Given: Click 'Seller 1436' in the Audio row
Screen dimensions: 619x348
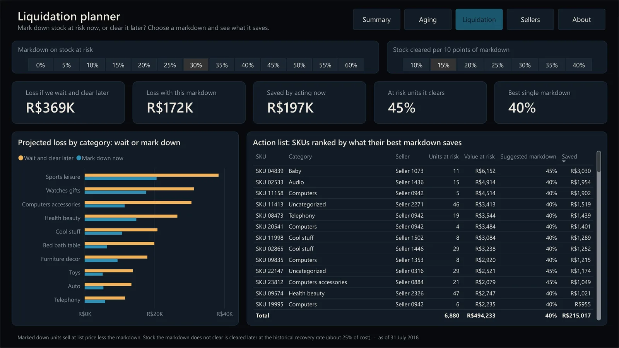Looking at the screenshot, I should pos(409,182).
